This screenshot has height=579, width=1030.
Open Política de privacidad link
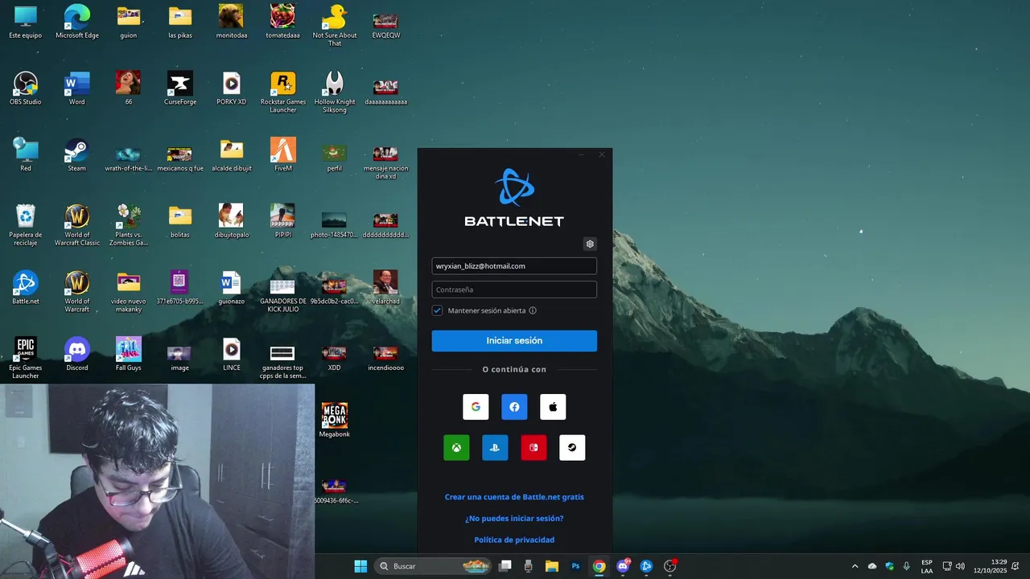click(514, 540)
